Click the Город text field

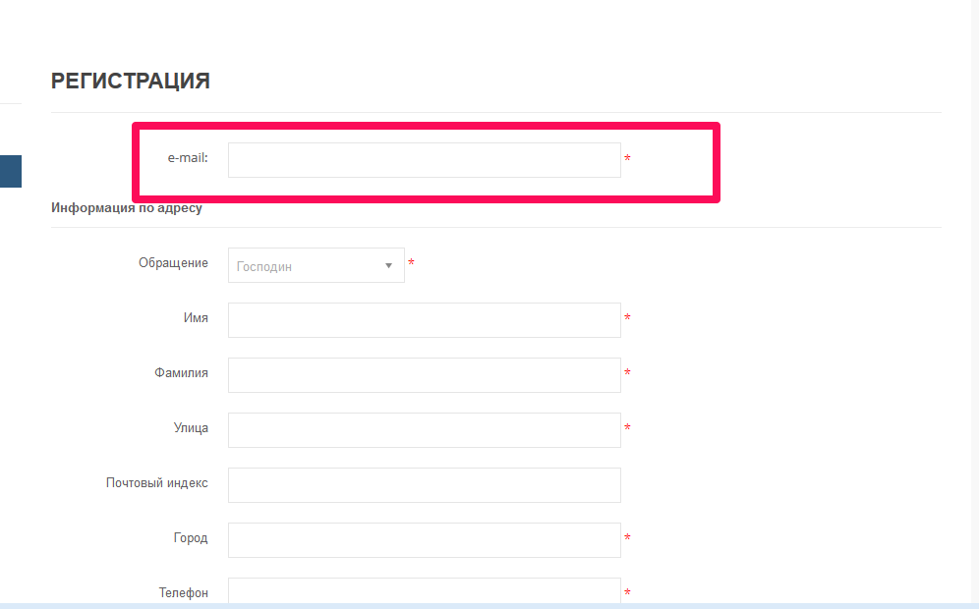pos(425,539)
